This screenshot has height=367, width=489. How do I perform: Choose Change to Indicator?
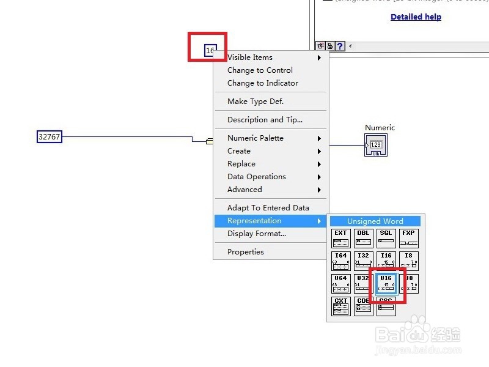click(x=271, y=83)
